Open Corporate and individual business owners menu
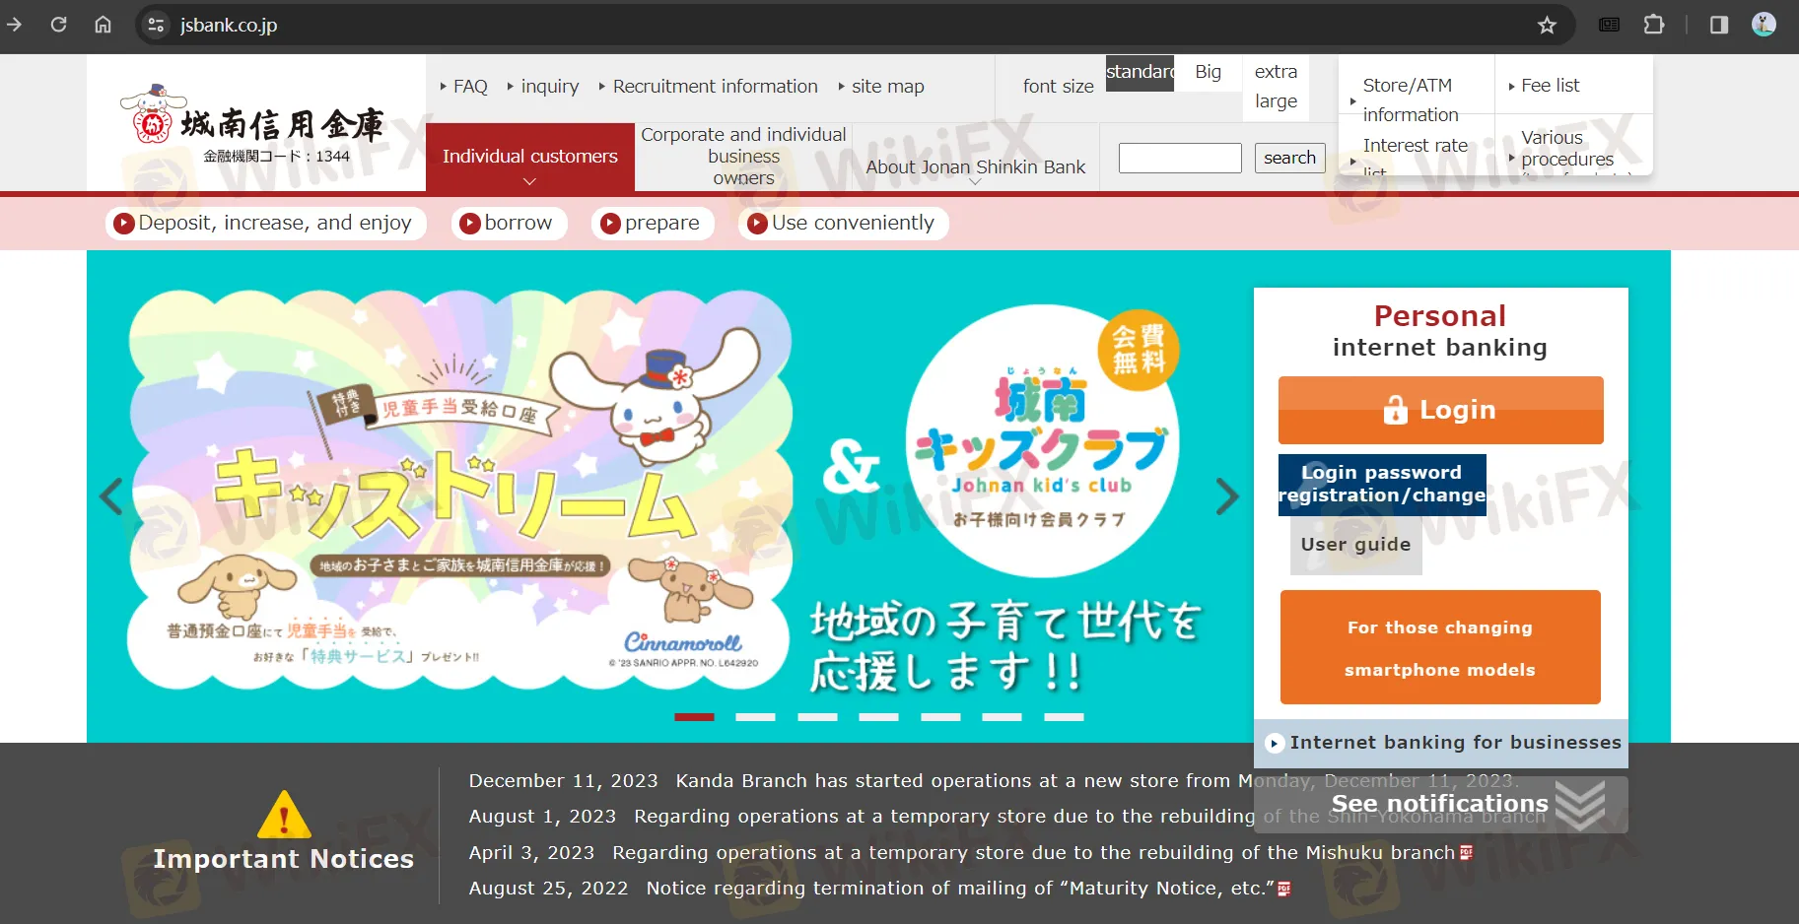This screenshot has height=924, width=1799. 743,156
